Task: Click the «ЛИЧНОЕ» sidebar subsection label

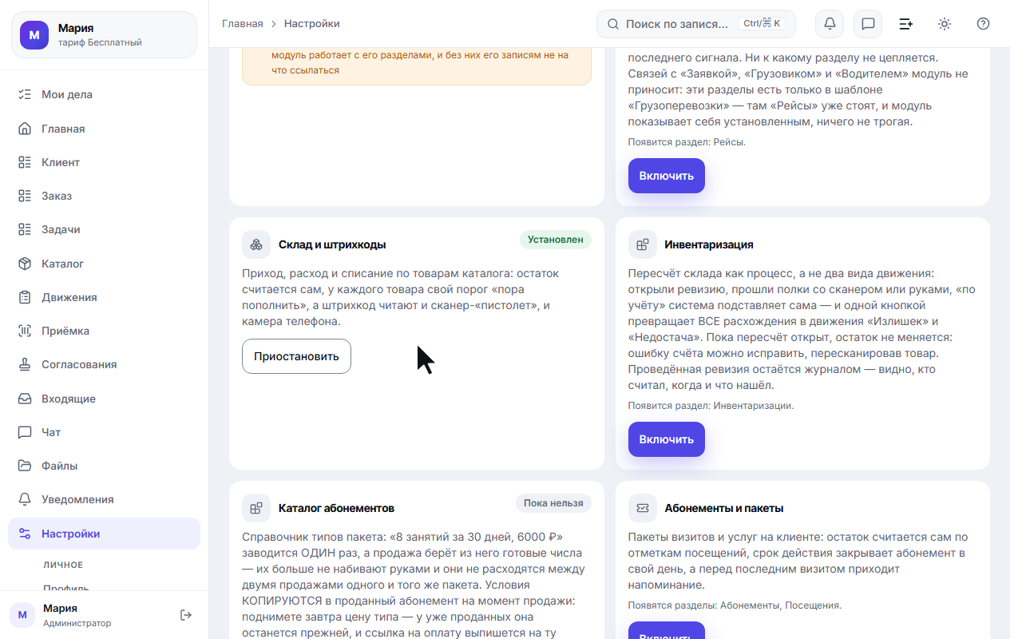Action: click(63, 566)
